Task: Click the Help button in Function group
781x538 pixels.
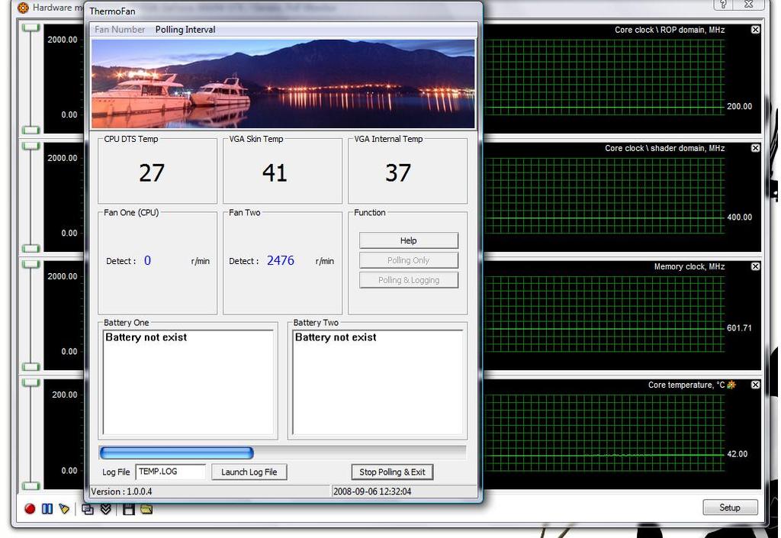Action: point(409,240)
